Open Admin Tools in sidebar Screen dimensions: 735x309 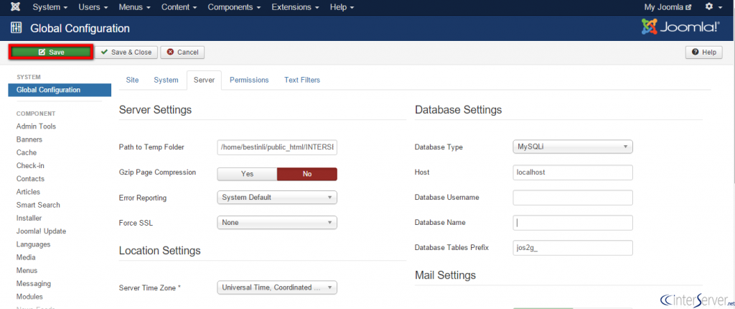coord(36,126)
